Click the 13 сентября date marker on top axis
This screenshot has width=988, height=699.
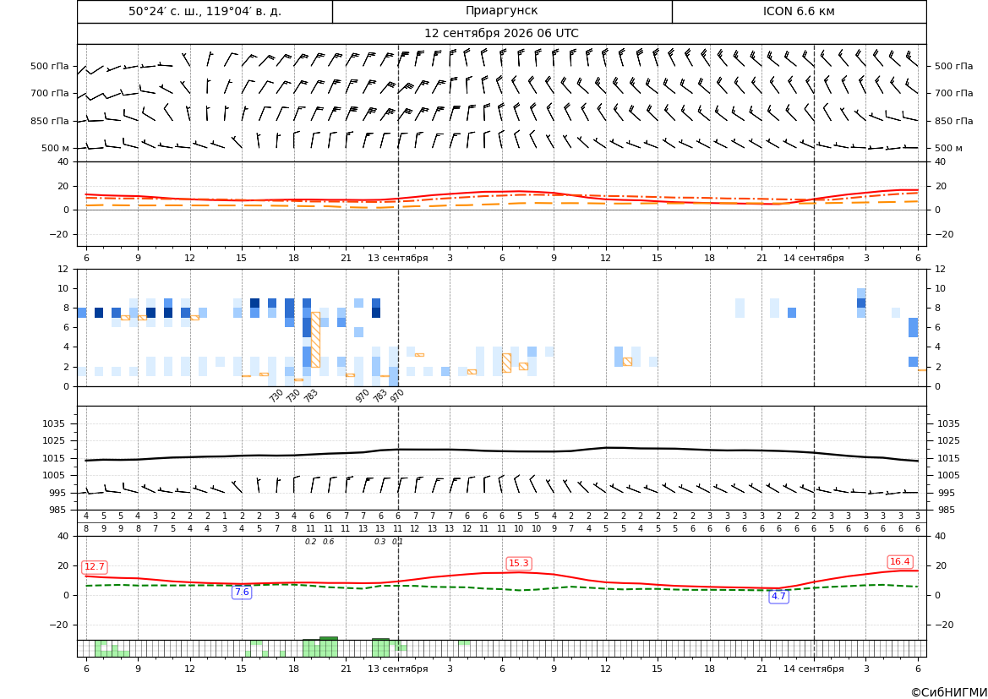pyautogui.click(x=397, y=258)
